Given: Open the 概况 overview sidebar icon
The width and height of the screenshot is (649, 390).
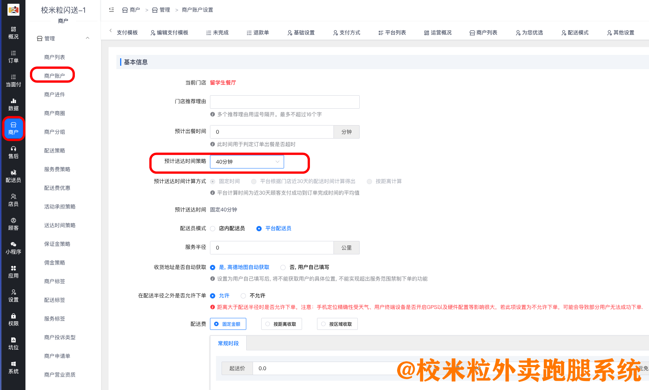Looking at the screenshot, I should 13,33.
